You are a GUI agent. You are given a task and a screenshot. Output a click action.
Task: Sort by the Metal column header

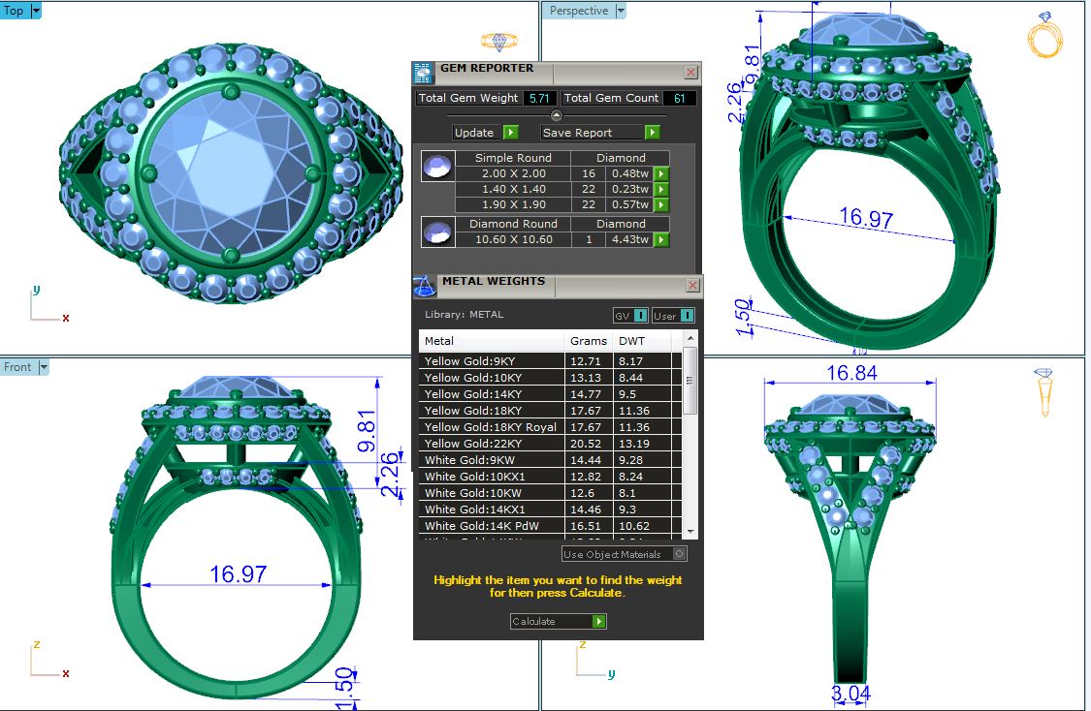click(x=492, y=341)
